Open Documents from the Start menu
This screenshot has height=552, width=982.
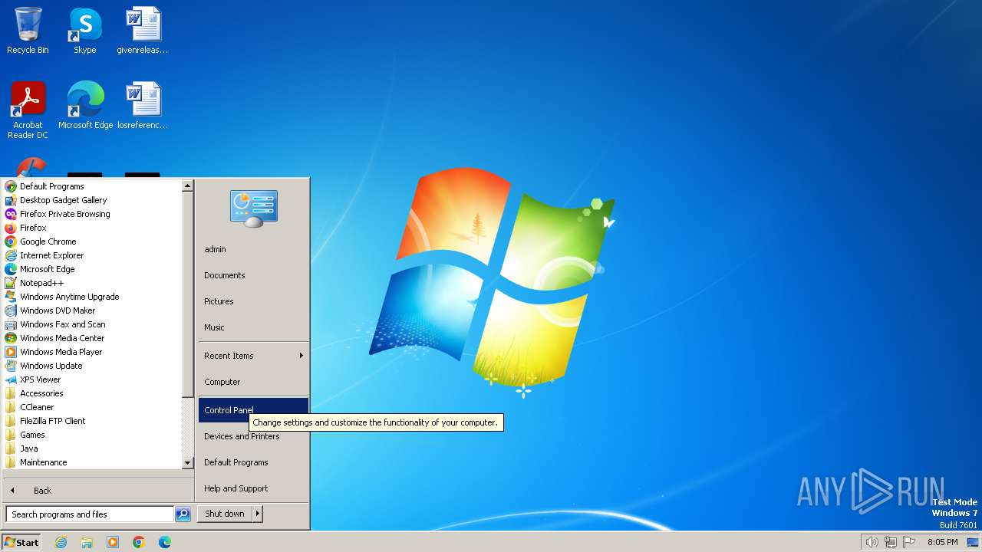point(253,275)
